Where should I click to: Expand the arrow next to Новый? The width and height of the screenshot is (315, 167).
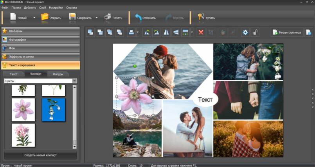point(34,18)
